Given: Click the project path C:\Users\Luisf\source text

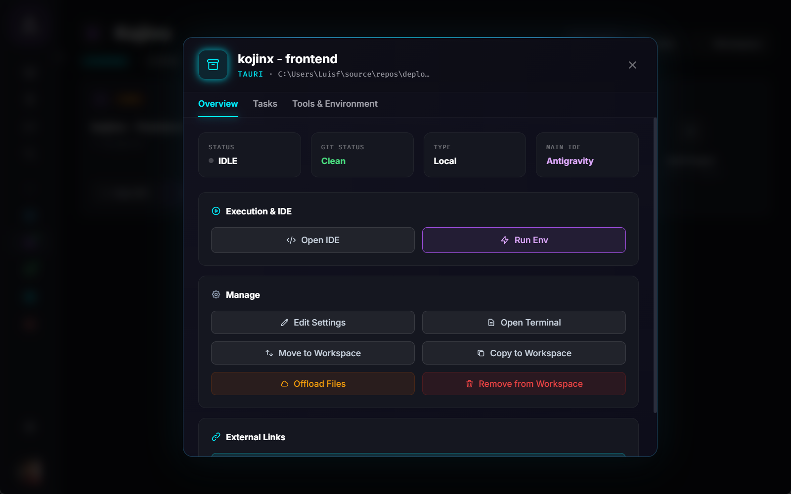Looking at the screenshot, I should [x=353, y=74].
